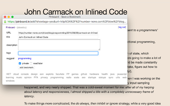Open the Pinboard home link
Image resolution: width=170 pixels, height=106 pixels.
[x=10, y=27]
